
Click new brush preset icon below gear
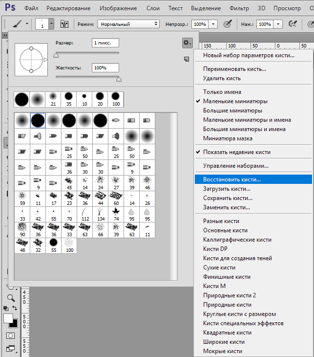click(186, 59)
